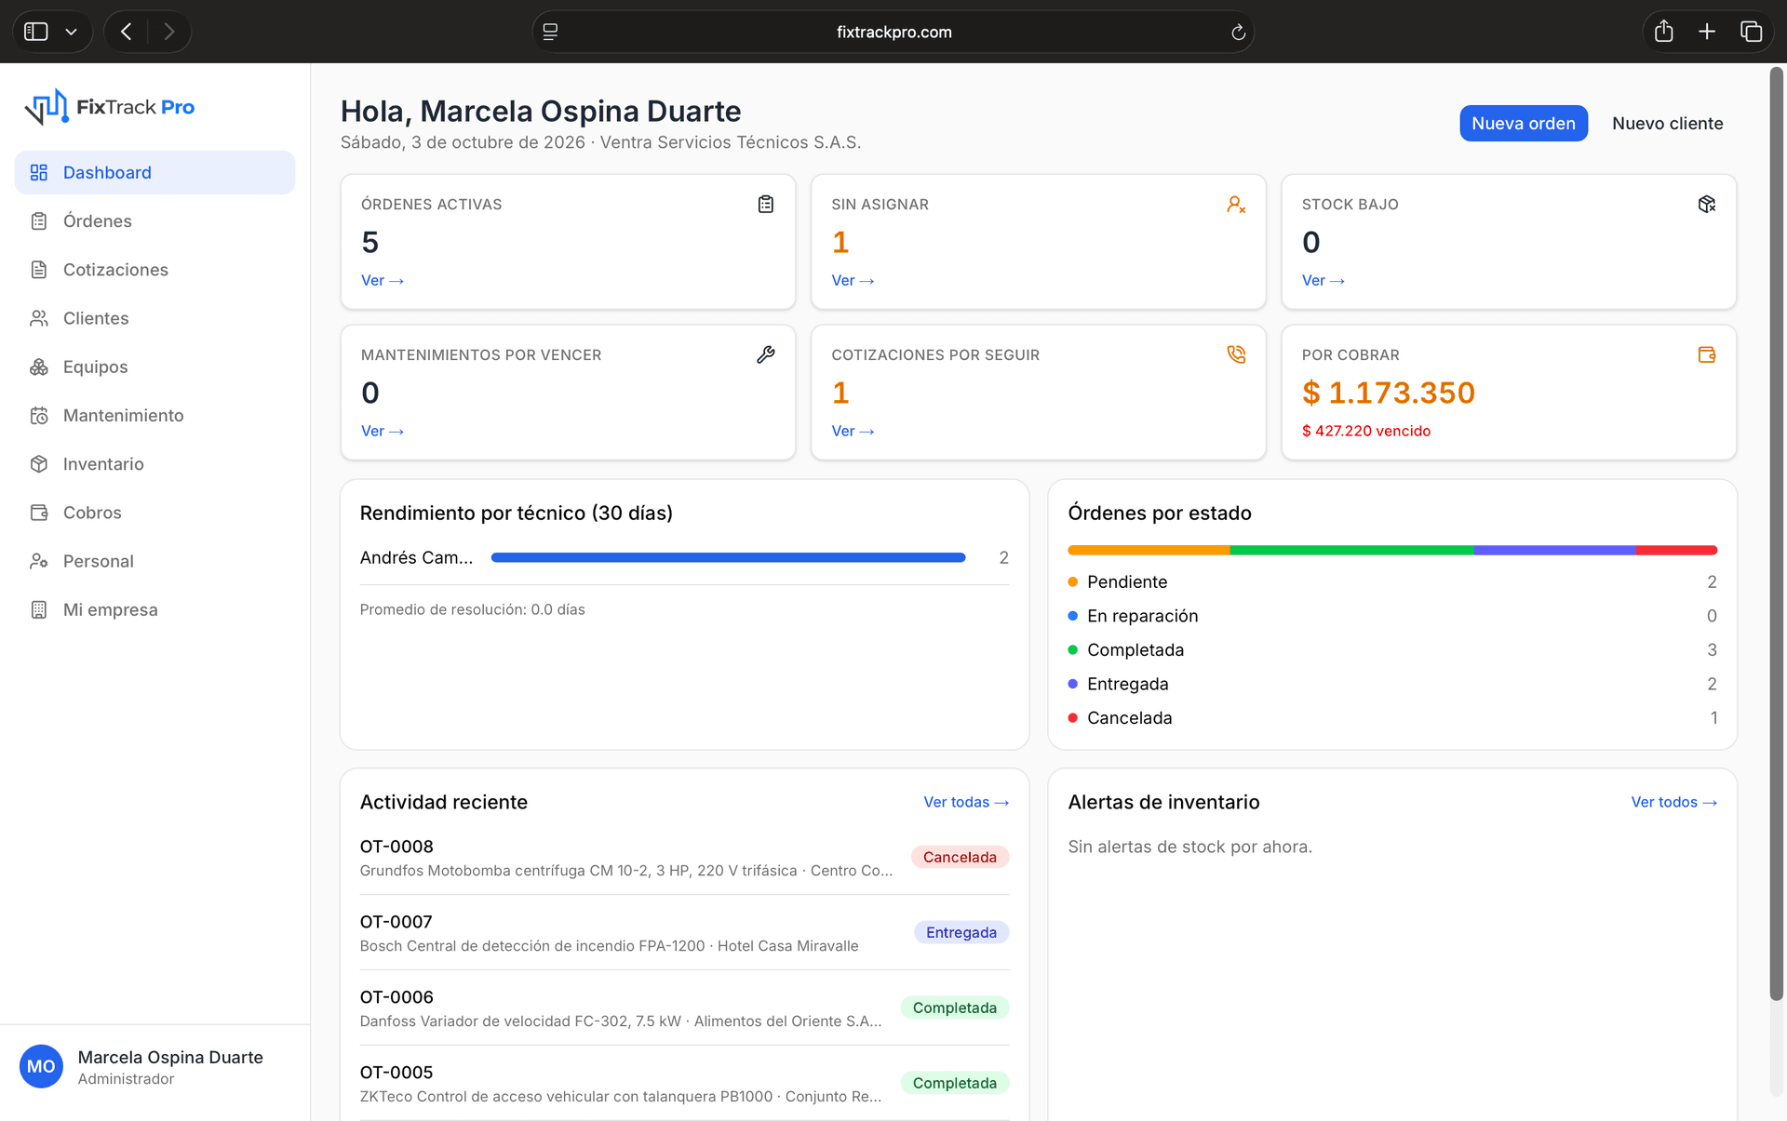Click Ver link under Sin Asignar
1787x1121 pixels.
(853, 280)
